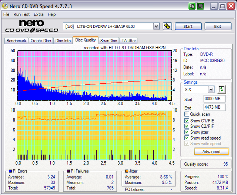Click the Exit button
This screenshot has height=195, width=237.
[218, 26]
